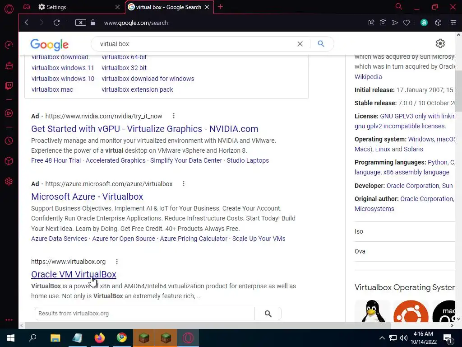The width and height of the screenshot is (462, 347).
Task: Open options menu for Azure ad
Action: pos(184,183)
